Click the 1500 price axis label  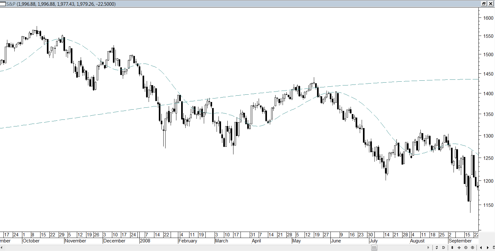488,55
